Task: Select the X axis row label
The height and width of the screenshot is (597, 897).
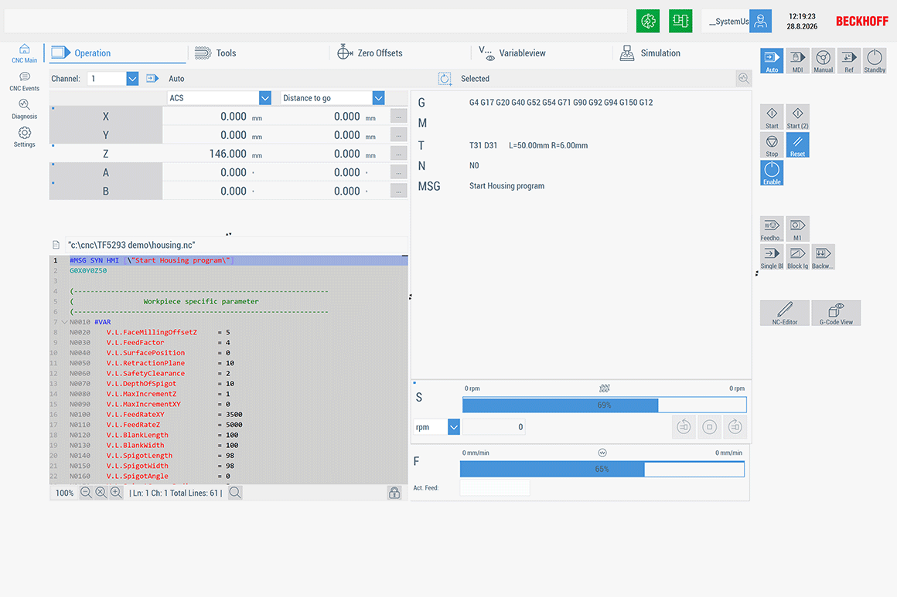Action: [106, 117]
